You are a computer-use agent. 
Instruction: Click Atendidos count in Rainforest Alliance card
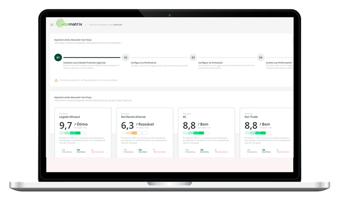[x=143, y=151]
